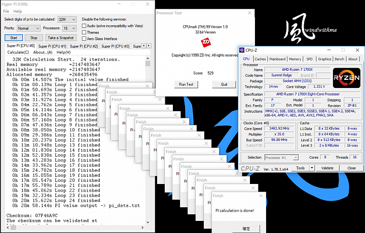Click the scroll up arrow in Hyper PI log
365x233 pixels.
click(x=148, y=58)
